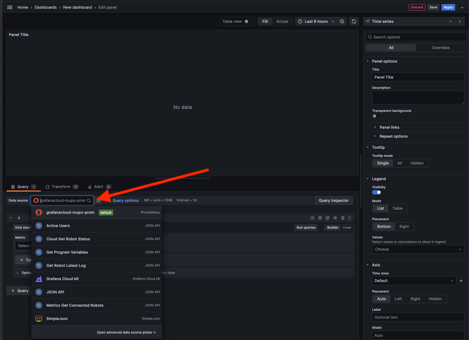The width and height of the screenshot is (469, 340).
Task: Collapse the top toolbar with the chevron
Action: pyautogui.click(x=462, y=7)
